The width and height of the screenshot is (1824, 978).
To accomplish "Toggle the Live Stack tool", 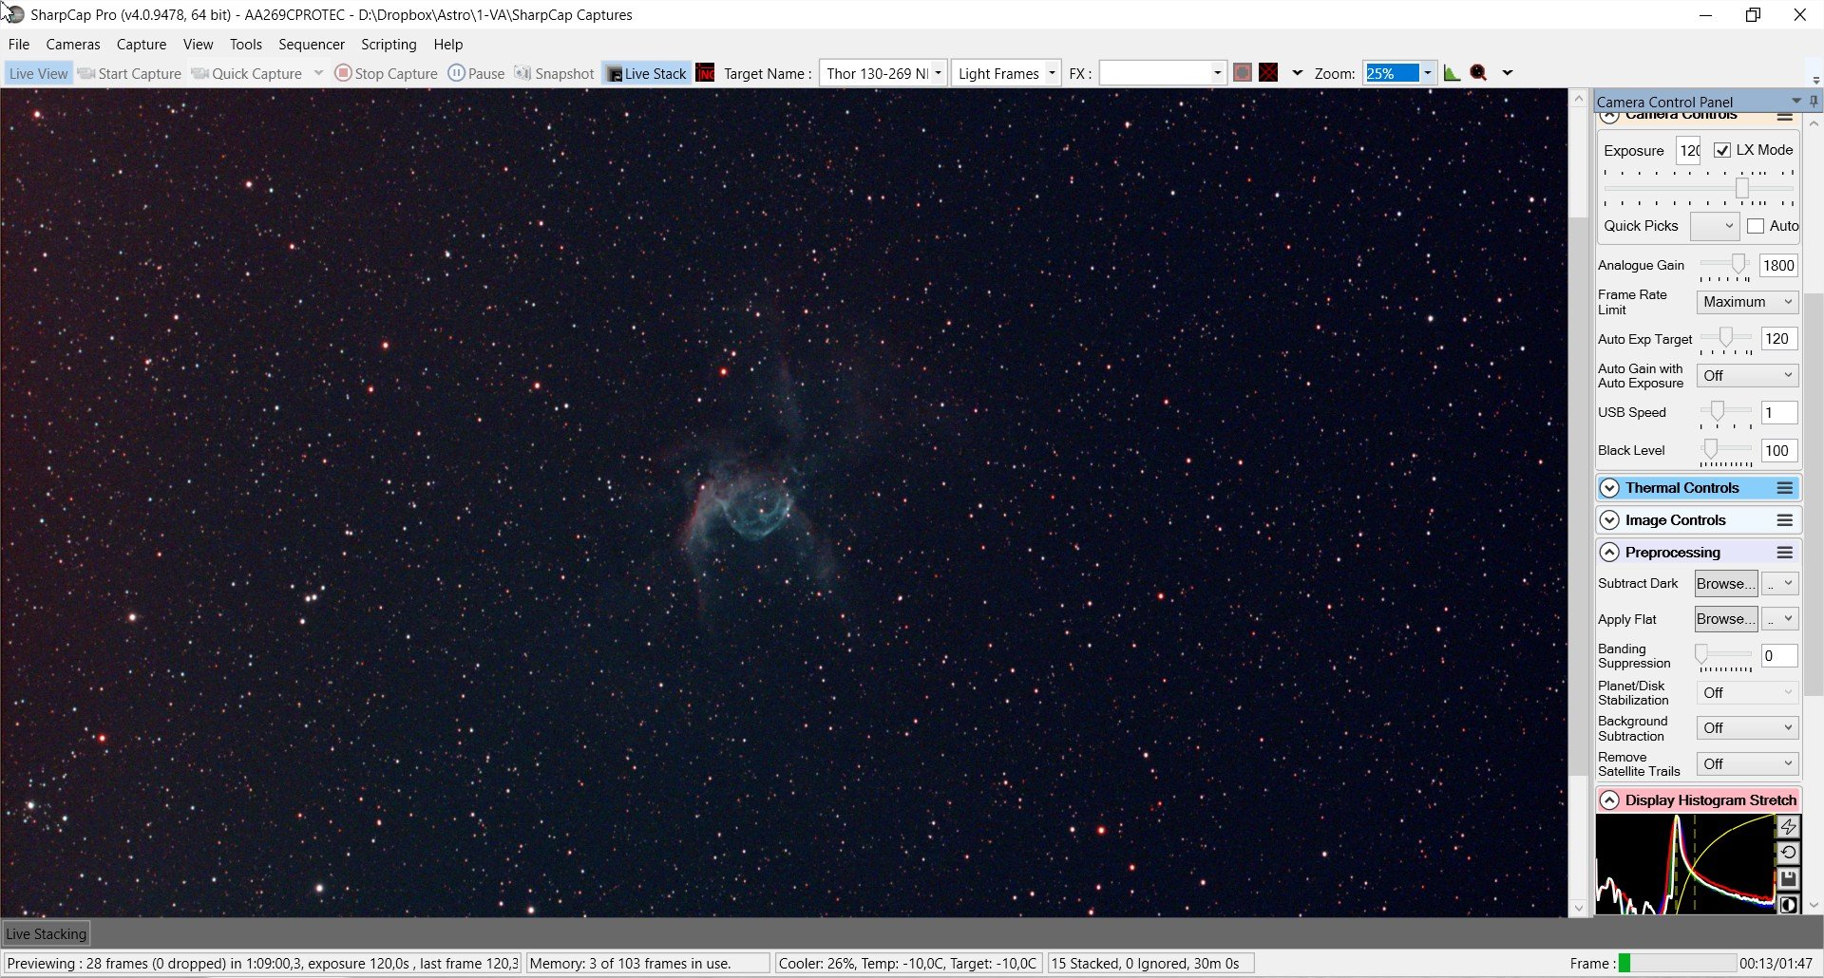I will (x=646, y=73).
